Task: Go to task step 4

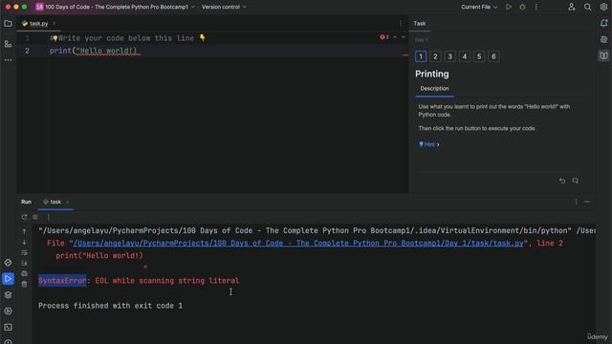Action: 465,56
